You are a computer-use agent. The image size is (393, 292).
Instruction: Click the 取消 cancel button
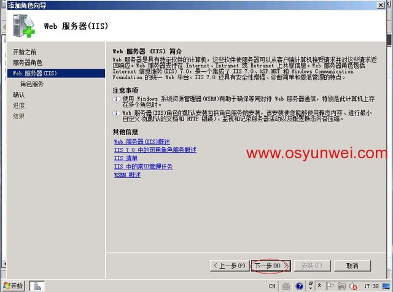[352, 266]
